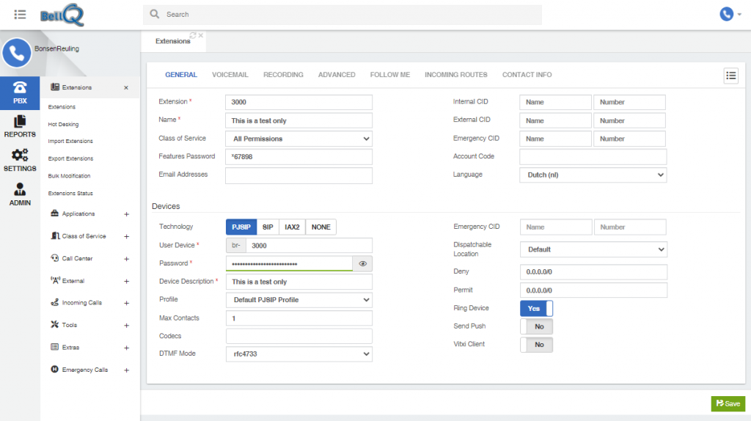The width and height of the screenshot is (751, 421).
Task: Select PJSIP technology
Action: coord(241,227)
